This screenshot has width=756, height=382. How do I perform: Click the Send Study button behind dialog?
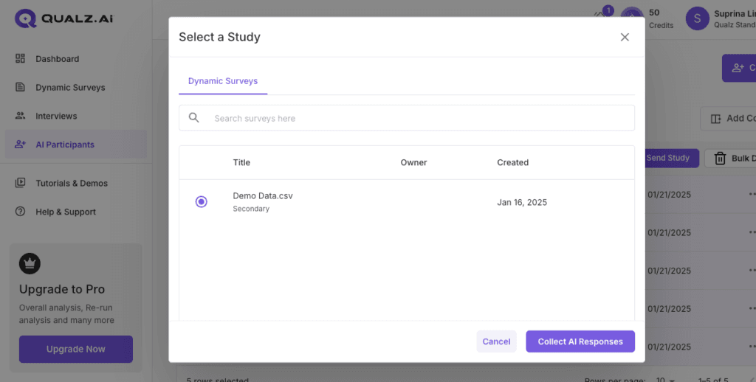672,158
